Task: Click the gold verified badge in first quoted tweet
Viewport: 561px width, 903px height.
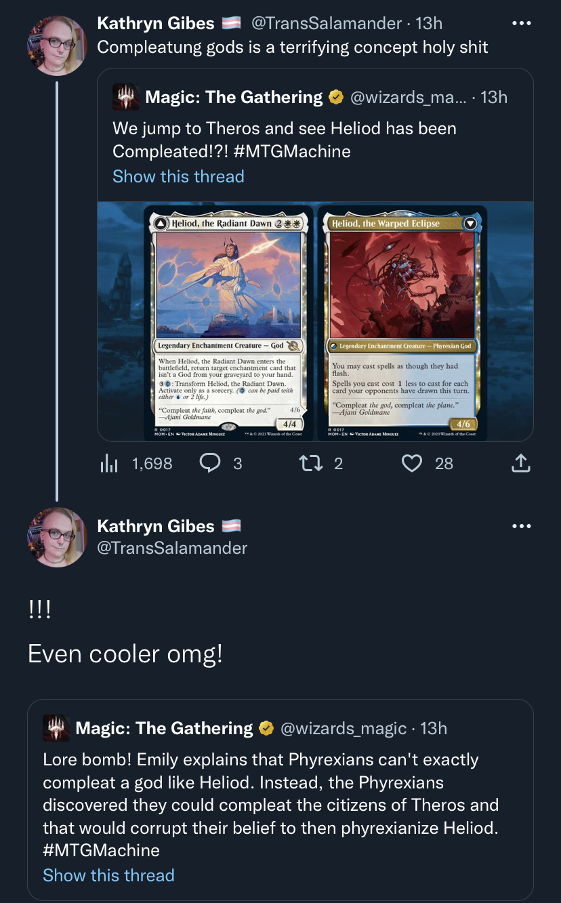Action: [x=336, y=98]
